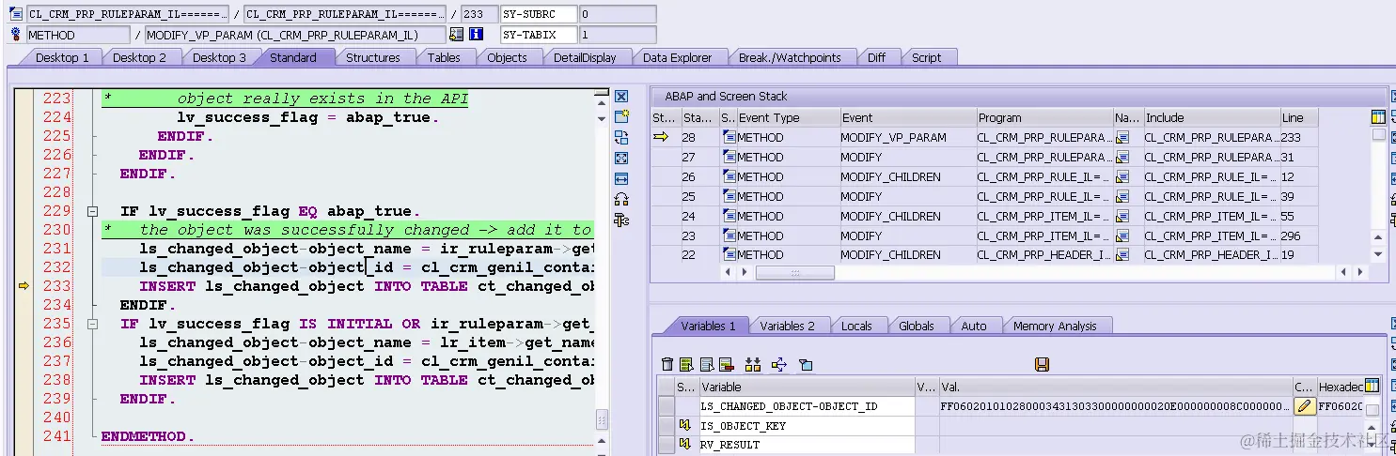Click the column layout icon in ABAP stack header
Screen dimensions: 1396x456
click(x=1378, y=117)
